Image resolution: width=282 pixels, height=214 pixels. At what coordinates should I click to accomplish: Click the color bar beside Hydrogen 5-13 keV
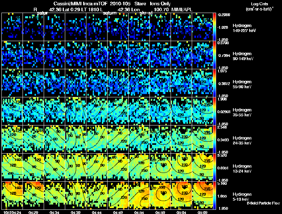tap(214, 195)
